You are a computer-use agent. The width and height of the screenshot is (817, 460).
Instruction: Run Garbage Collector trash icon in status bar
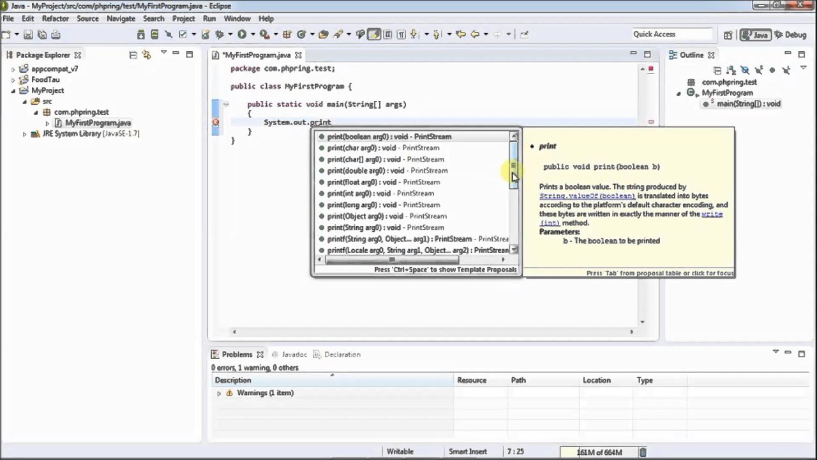coord(643,452)
